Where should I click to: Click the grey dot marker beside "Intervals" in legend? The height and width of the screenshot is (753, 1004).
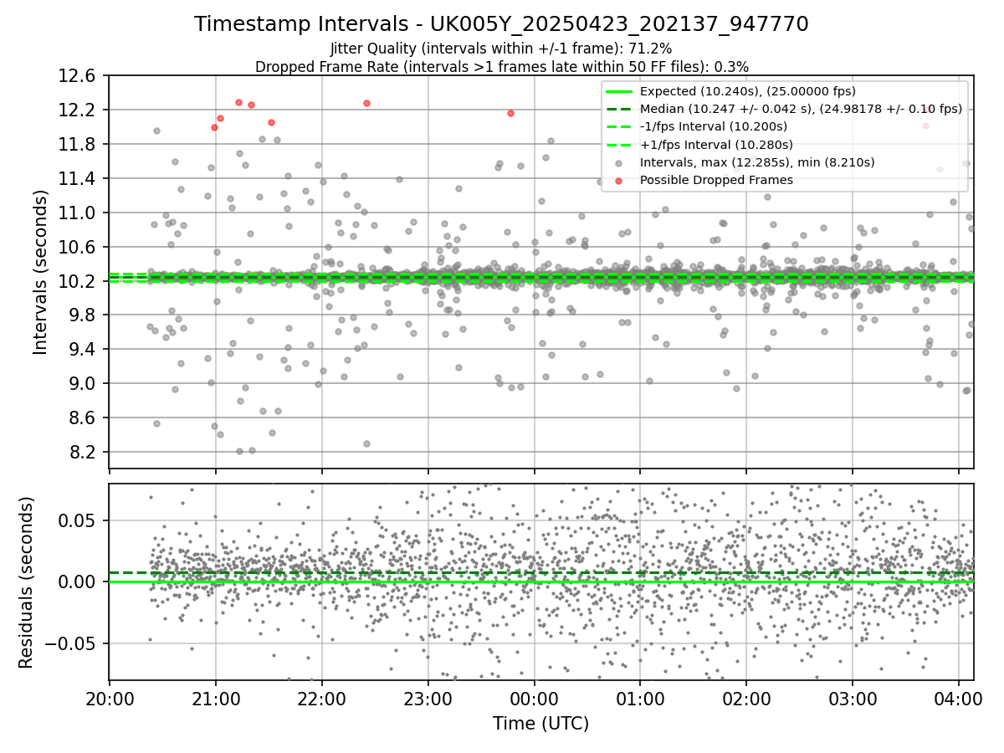619,162
